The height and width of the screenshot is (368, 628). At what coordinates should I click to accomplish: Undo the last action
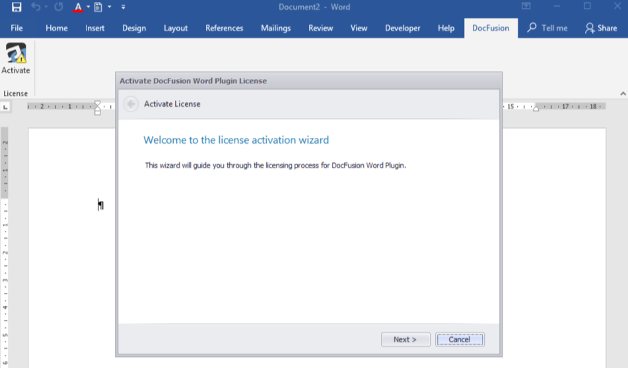click(36, 7)
